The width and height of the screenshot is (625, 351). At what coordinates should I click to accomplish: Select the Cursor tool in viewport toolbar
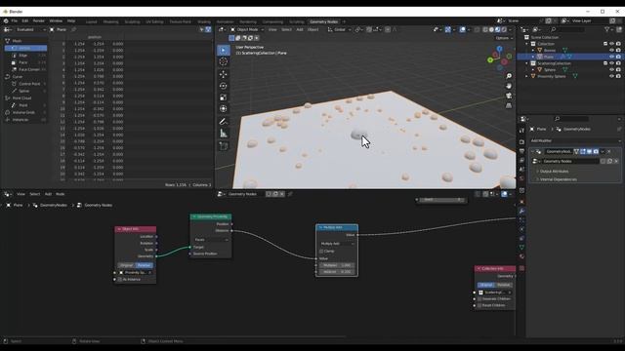coord(224,61)
